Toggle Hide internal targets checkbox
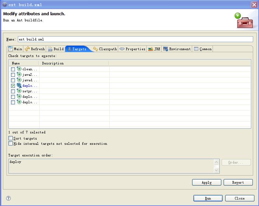This screenshot has width=259, height=206. click(11, 143)
